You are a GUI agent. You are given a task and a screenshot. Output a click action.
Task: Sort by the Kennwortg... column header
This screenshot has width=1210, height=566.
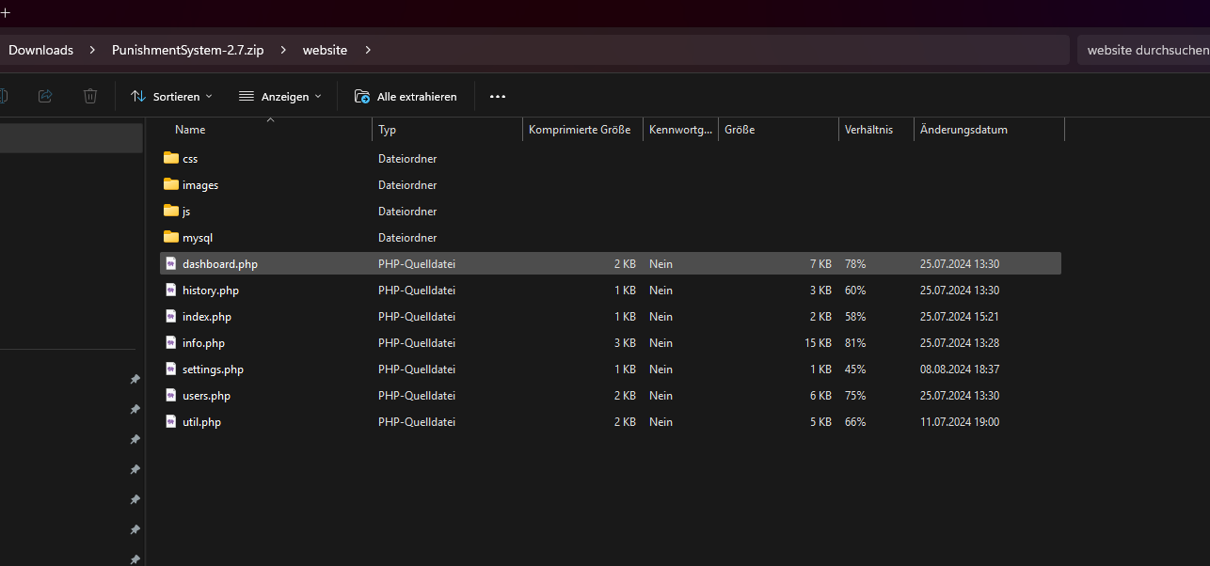(681, 130)
